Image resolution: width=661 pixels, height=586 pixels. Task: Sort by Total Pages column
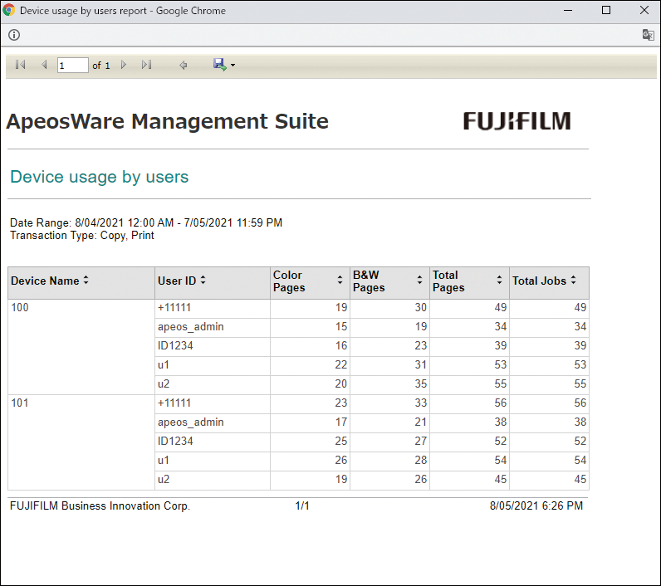click(499, 281)
